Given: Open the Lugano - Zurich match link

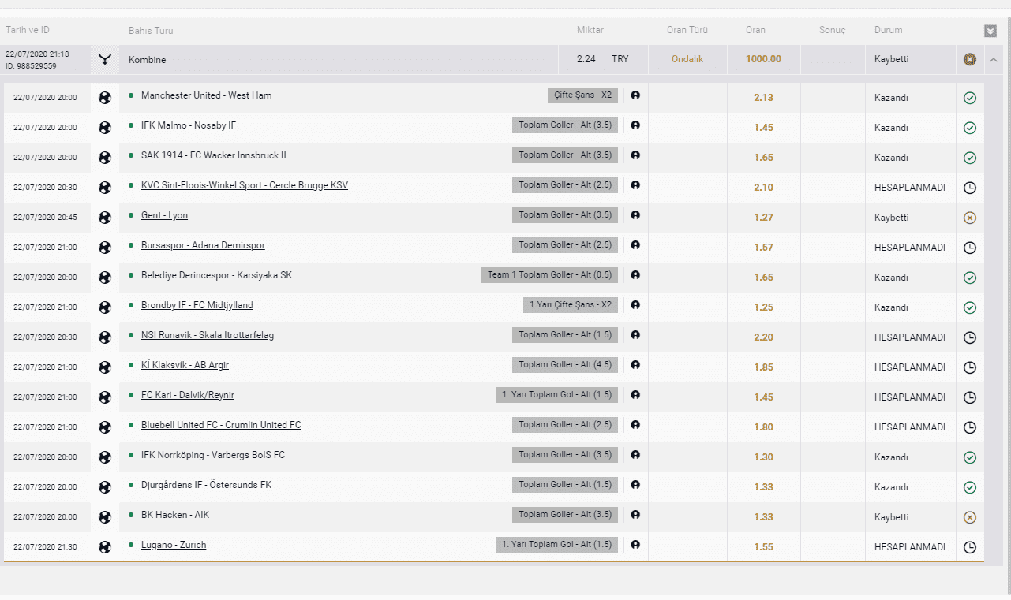Looking at the screenshot, I should click(174, 545).
